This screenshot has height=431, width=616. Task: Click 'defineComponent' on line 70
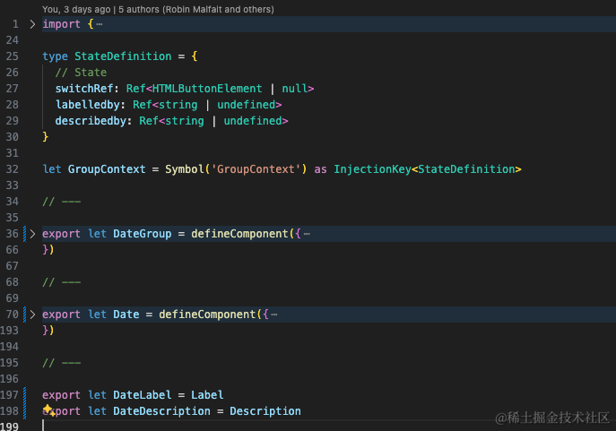pos(207,315)
